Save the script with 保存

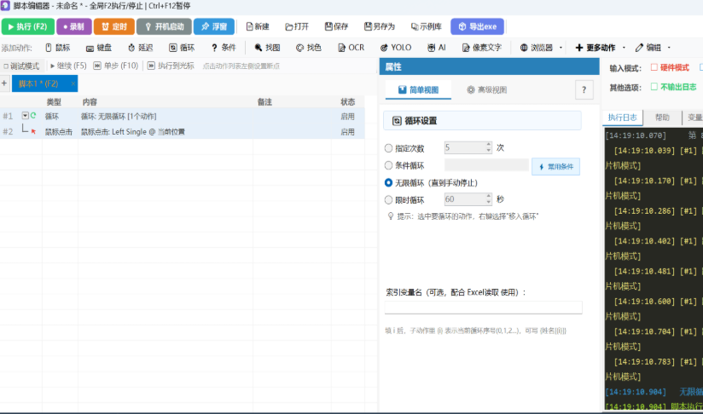[336, 26]
